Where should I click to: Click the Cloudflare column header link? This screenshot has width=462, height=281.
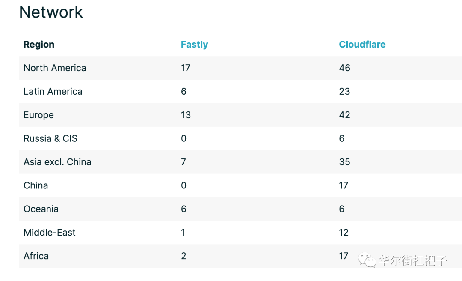pyautogui.click(x=362, y=44)
